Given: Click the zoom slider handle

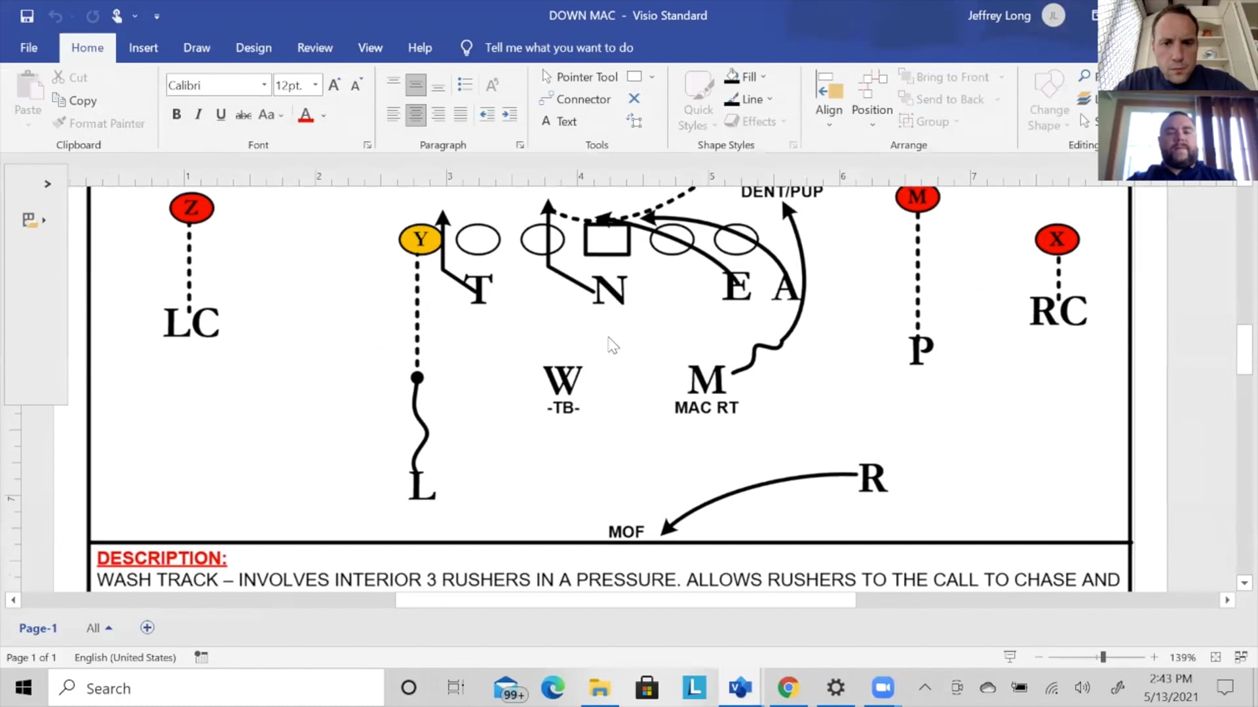Looking at the screenshot, I should [x=1103, y=657].
